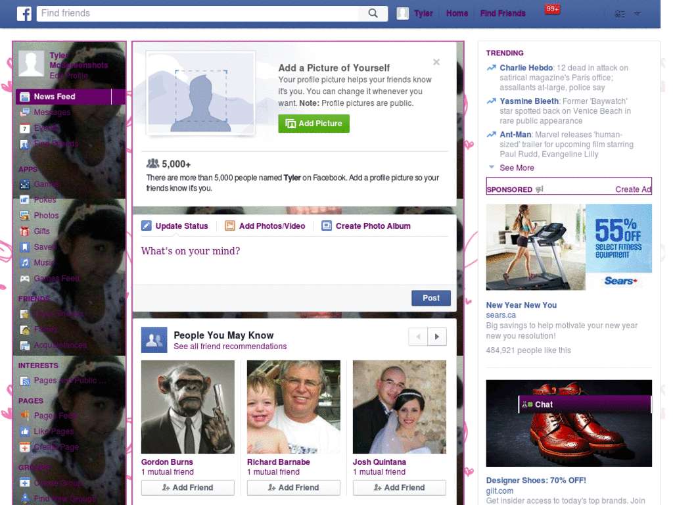Click the Pokes icon in sidebar

click(24, 200)
